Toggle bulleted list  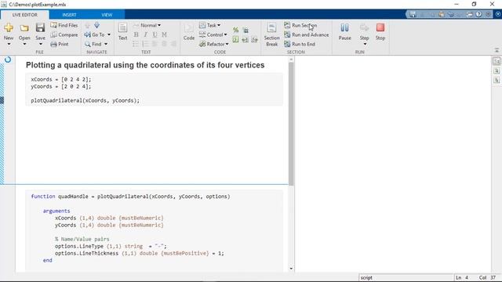pos(136,44)
